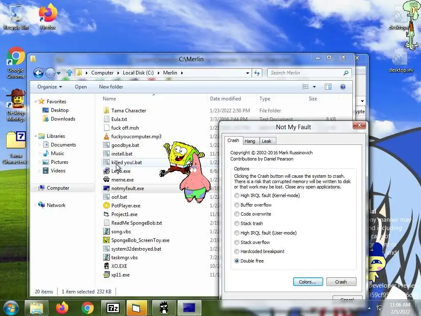This screenshot has width=421, height=316.
Task: Select the ReadMe SpongeBob.txt file
Action: [133, 223]
